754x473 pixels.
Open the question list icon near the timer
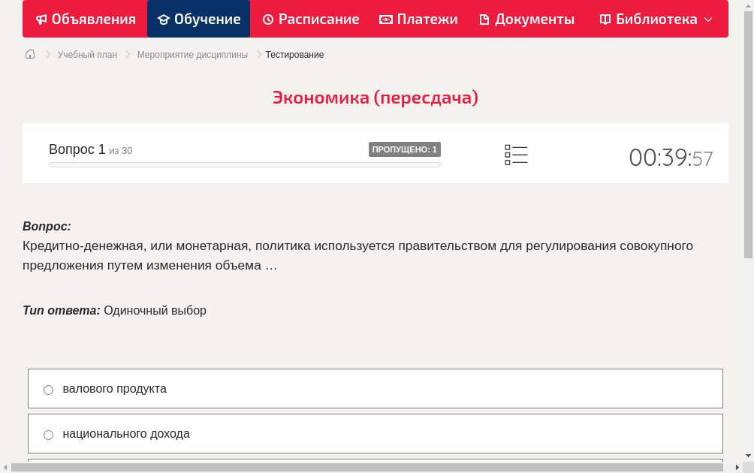[x=516, y=155]
